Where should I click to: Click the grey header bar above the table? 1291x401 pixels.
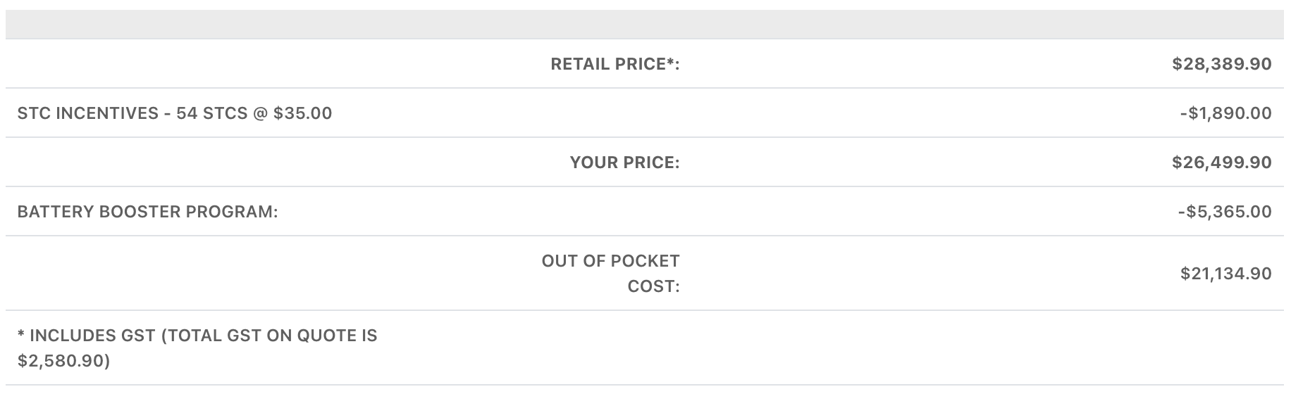tap(644, 24)
